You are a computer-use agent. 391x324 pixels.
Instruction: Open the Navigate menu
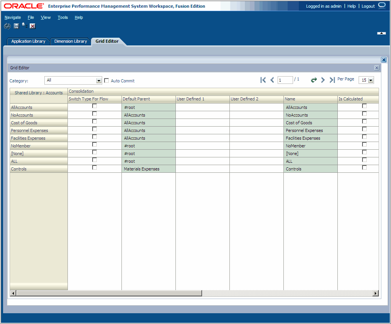[13, 17]
